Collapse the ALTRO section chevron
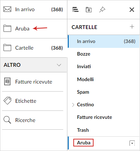 59,65
